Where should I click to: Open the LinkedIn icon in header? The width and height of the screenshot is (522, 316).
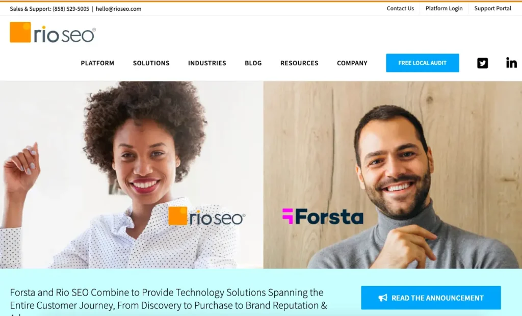coord(511,63)
